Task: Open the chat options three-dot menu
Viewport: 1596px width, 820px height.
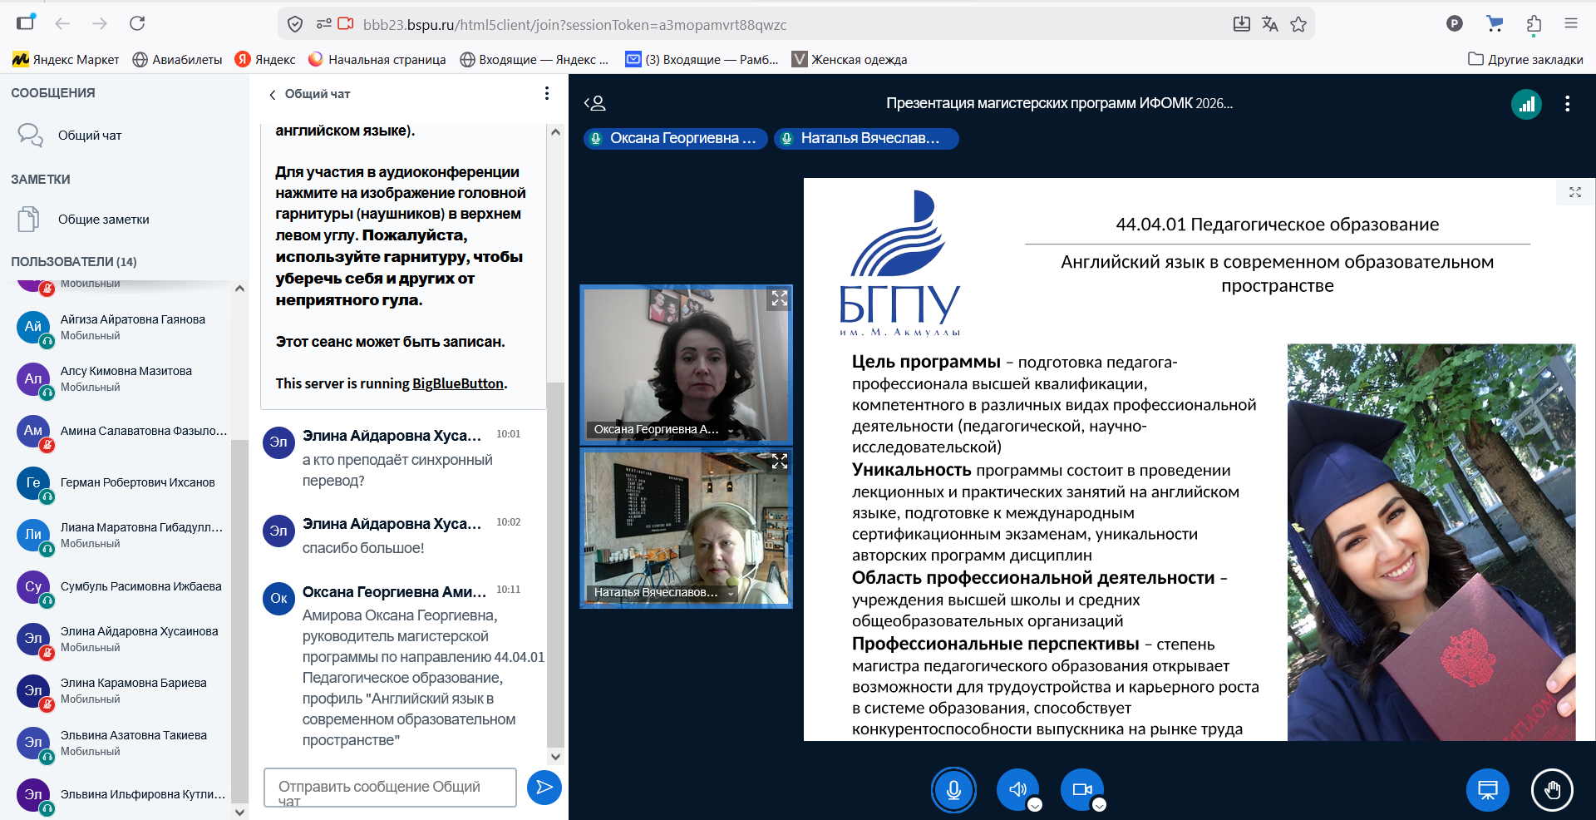Action: click(x=546, y=93)
